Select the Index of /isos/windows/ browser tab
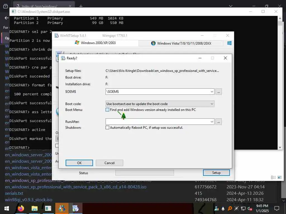Image resolution: width=286 pixels, height=214 pixels. point(44,6)
